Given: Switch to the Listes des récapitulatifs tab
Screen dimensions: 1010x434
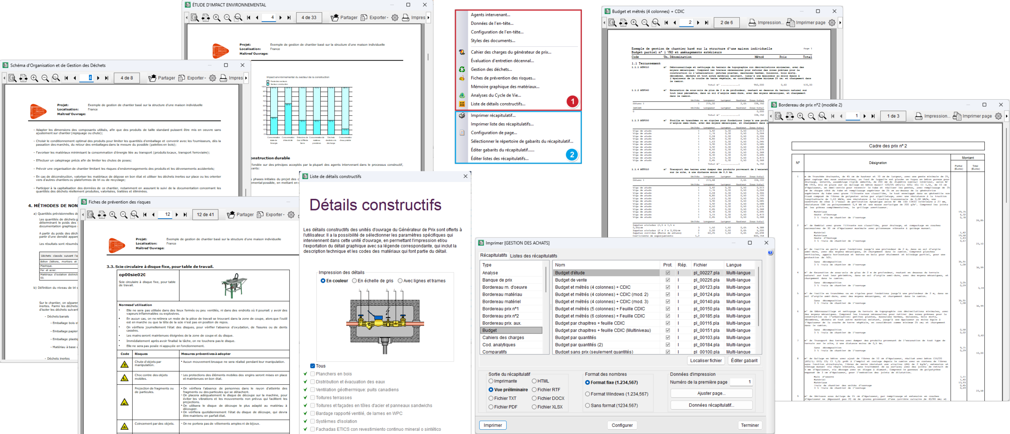Looking at the screenshot, I should pyautogui.click(x=533, y=256).
